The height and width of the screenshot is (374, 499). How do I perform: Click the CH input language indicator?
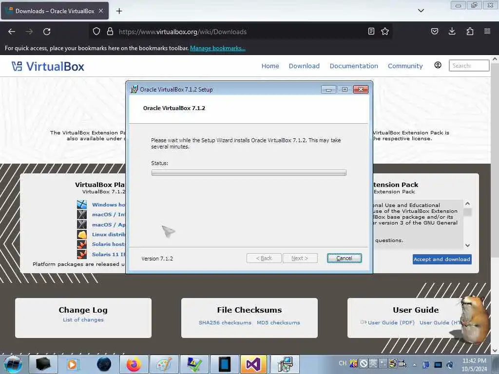coord(343,363)
